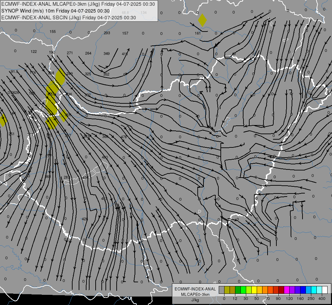332x305 pixels.
Task: Select the bright green legend swatch
Action: tap(243, 290)
